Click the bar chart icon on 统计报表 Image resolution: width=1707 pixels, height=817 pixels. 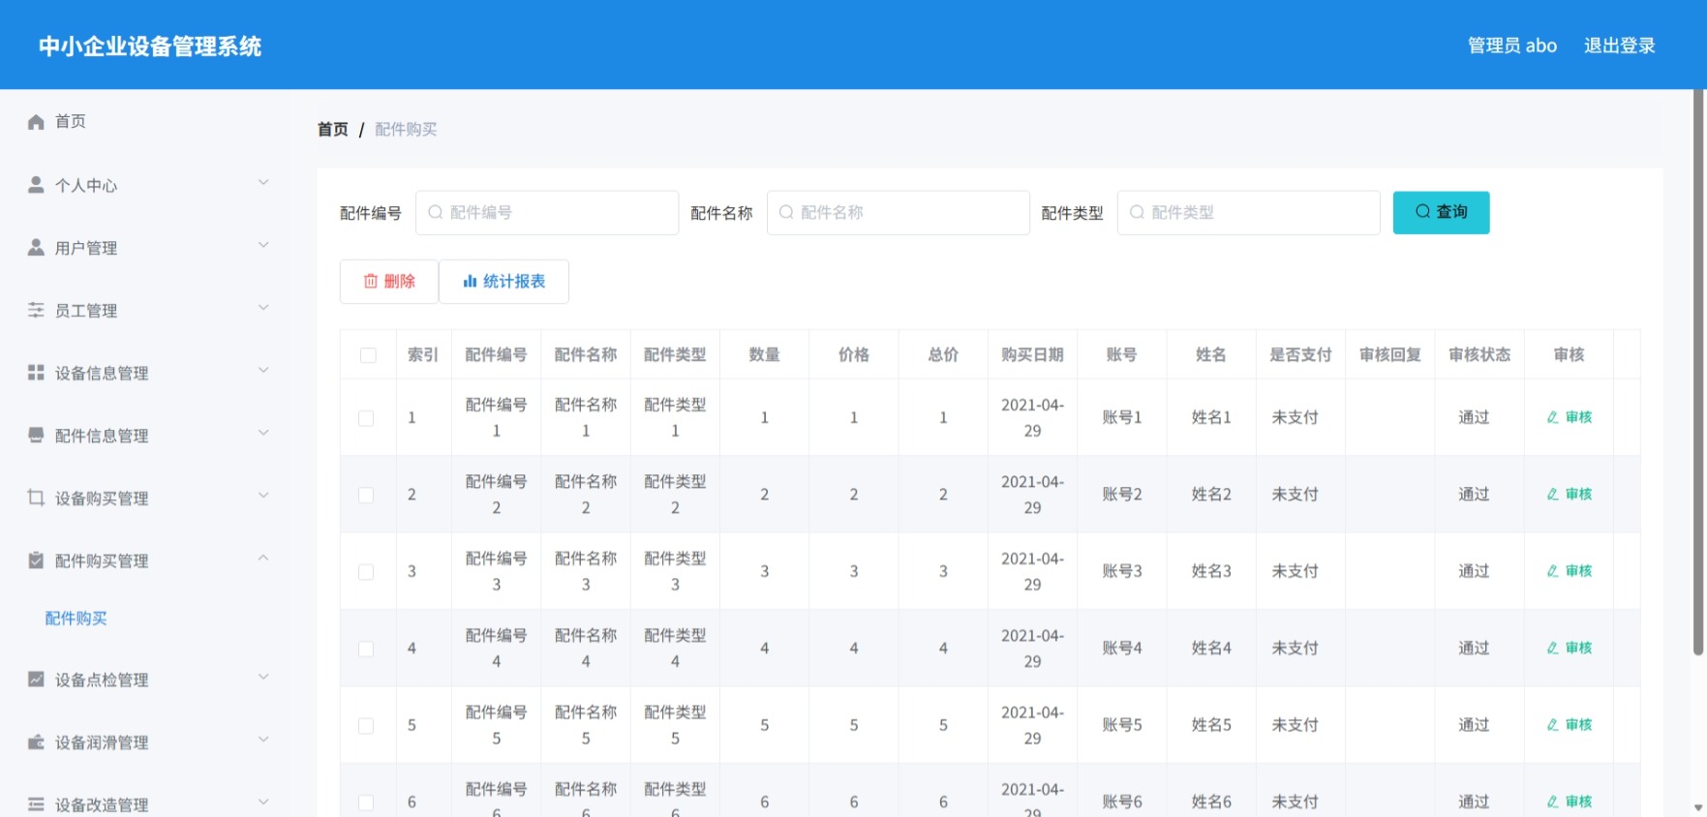pyautogui.click(x=470, y=281)
